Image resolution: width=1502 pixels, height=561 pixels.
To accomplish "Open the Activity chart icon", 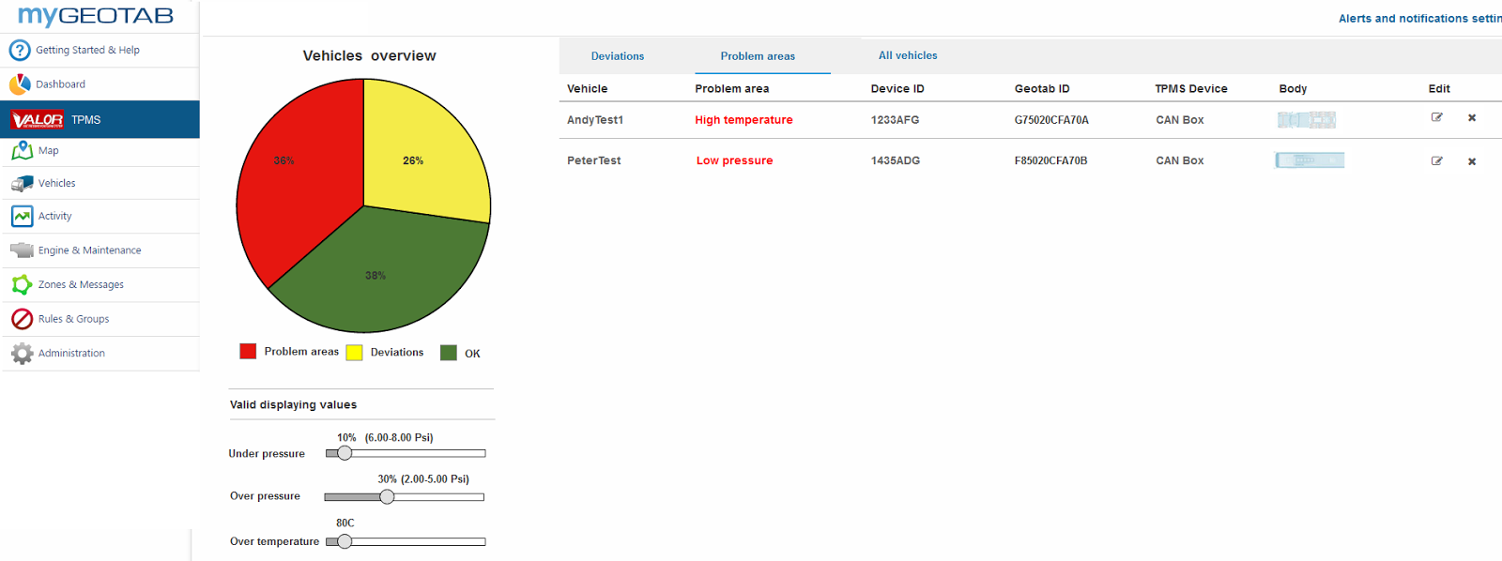I will pyautogui.click(x=23, y=216).
